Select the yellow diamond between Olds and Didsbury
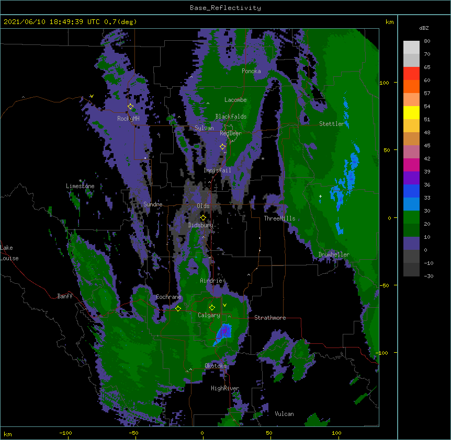Viewport: 451px width, 440px height. click(x=203, y=218)
